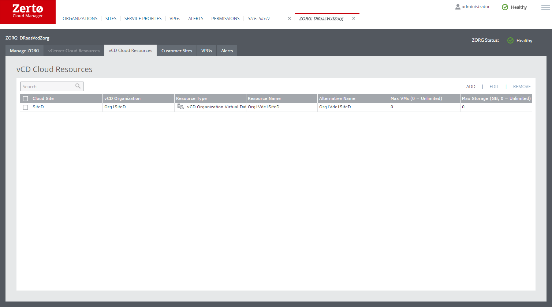Screen dimensions: 552x307
Task: Click the vCD Organization Virtual Datacenter text
Action: 216,107
